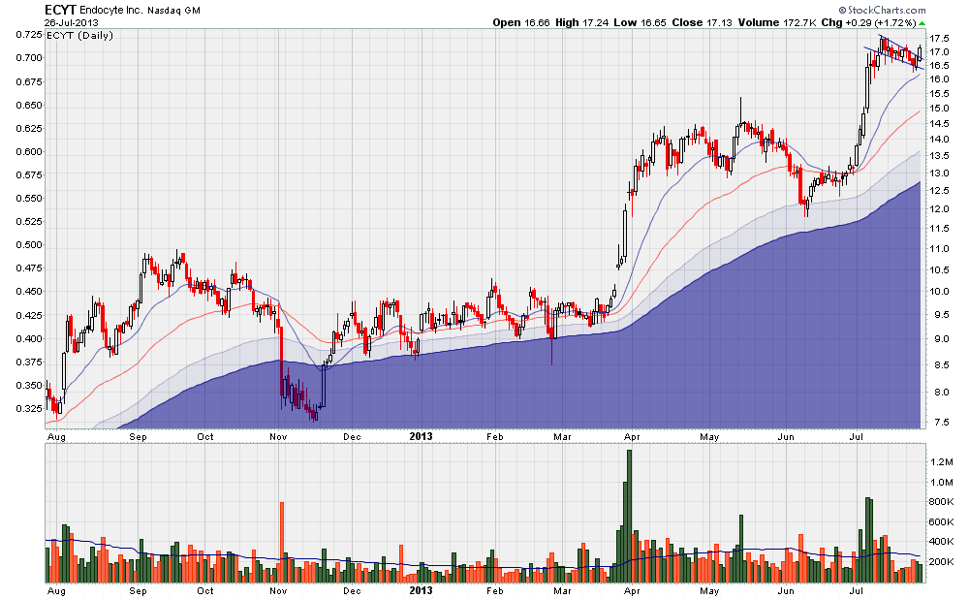Click the 9.0 price label on right axis
The height and width of the screenshot is (599, 969).
click(941, 338)
